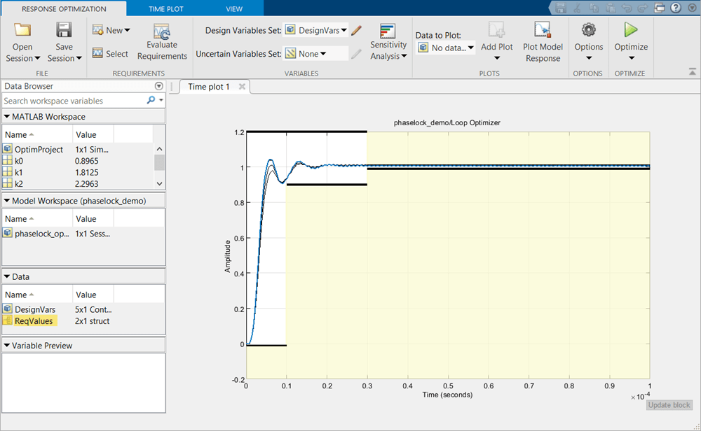701x431 pixels.
Task: Open the Options gear icon
Action: pyautogui.click(x=588, y=30)
